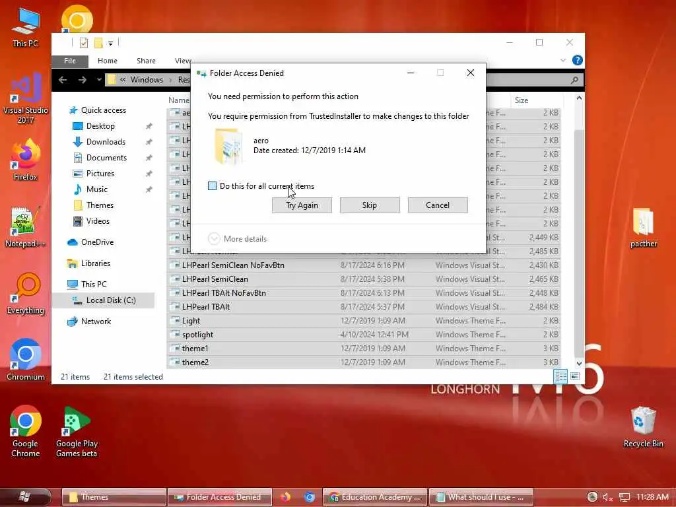Cancel the Folder Access Denied dialog
This screenshot has height=507, width=676.
click(438, 205)
